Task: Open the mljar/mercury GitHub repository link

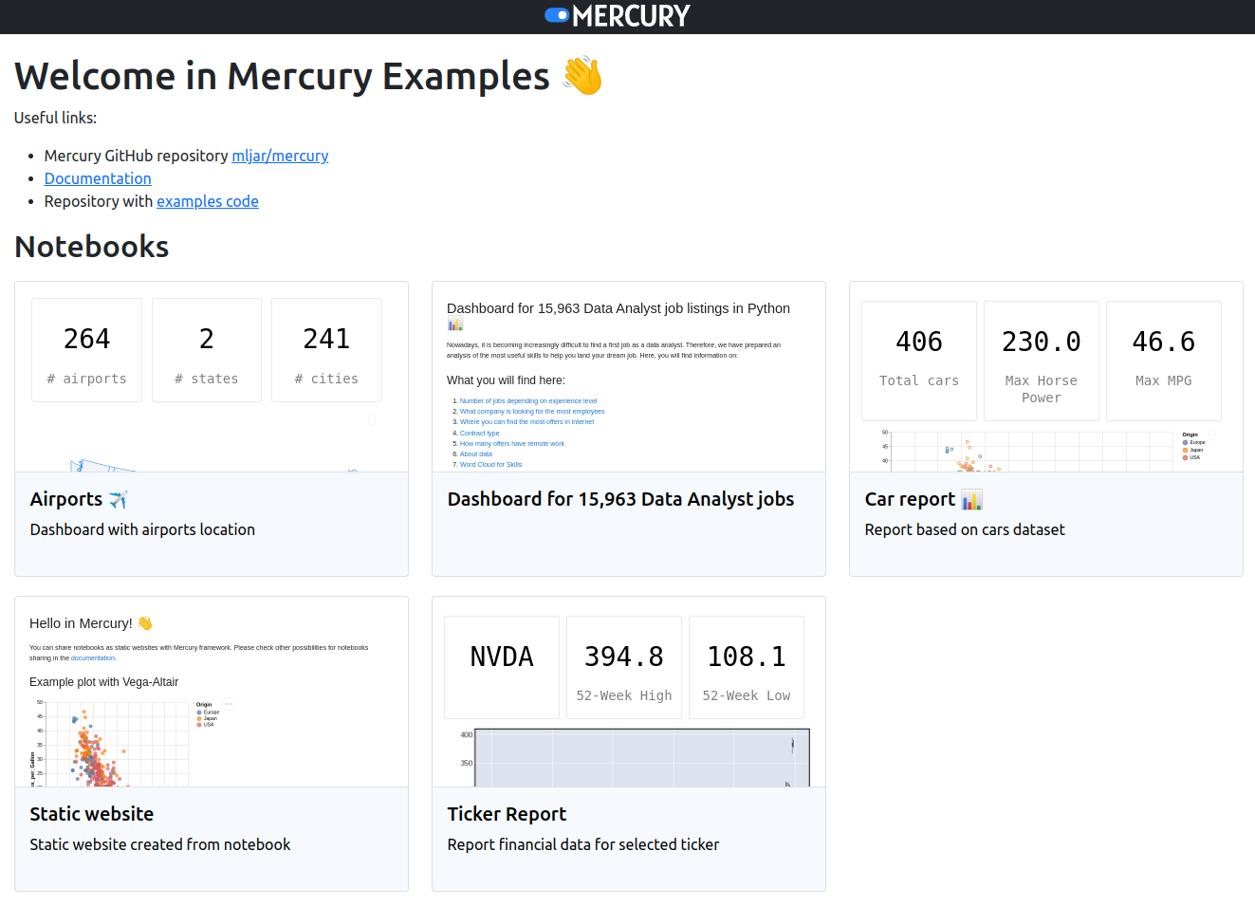Action: click(280, 156)
